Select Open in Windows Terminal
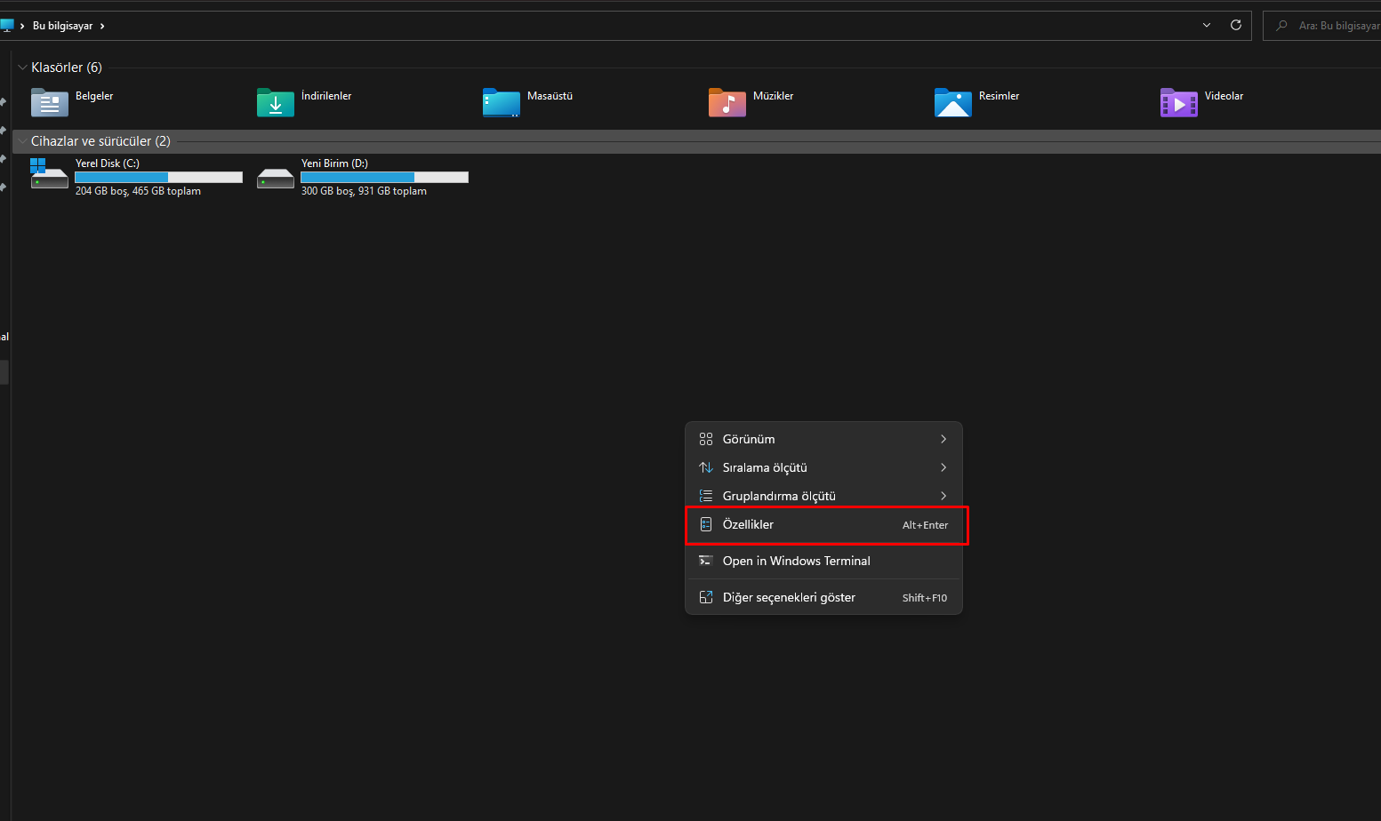This screenshot has height=821, width=1381. click(x=823, y=561)
